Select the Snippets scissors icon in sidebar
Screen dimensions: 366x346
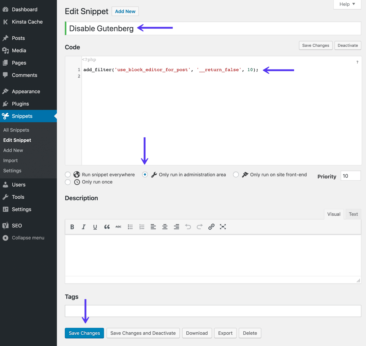click(x=5, y=116)
